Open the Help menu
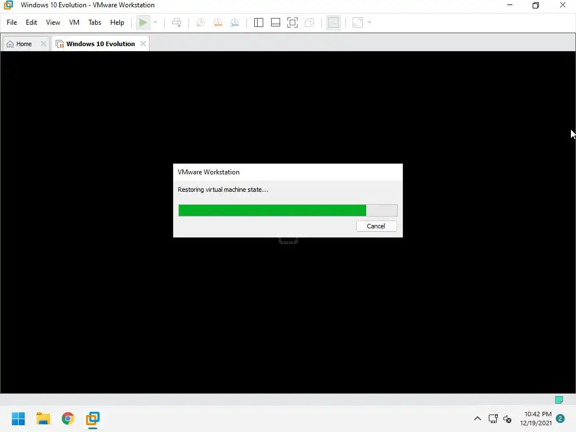Screen dimensions: 576x432 [x=117, y=22]
